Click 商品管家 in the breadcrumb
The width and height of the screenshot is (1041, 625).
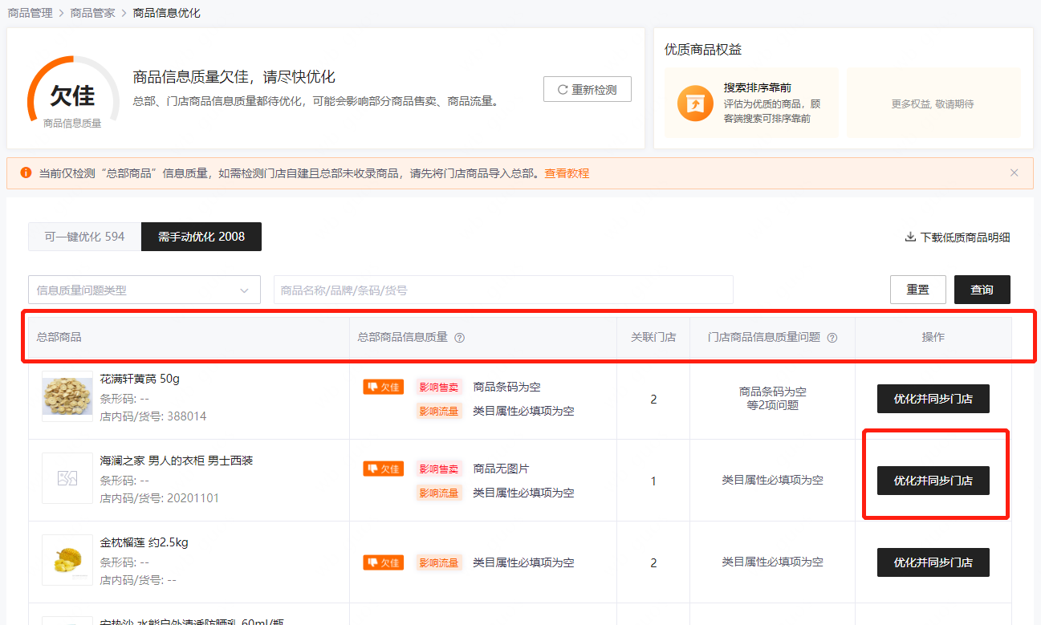point(92,13)
